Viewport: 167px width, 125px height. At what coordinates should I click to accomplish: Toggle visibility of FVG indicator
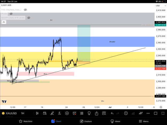point(25,10)
